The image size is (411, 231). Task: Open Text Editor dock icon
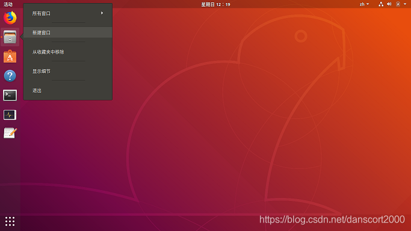click(x=10, y=133)
